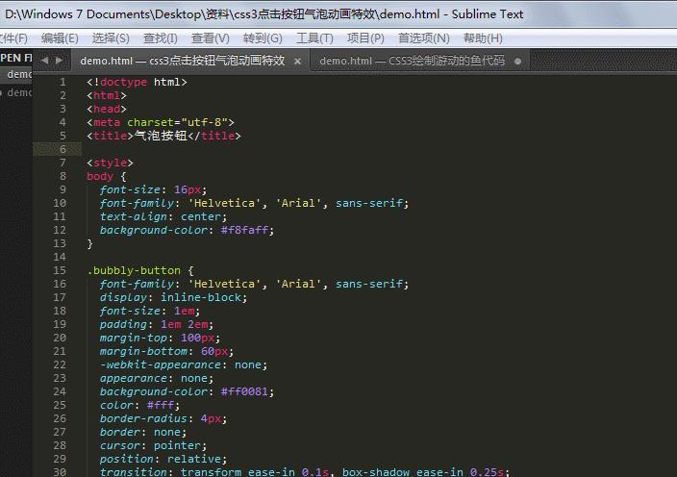Click the head tag on line 3

pyautogui.click(x=106, y=109)
